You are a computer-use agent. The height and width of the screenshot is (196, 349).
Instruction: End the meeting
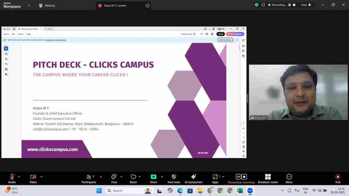coord(337,178)
